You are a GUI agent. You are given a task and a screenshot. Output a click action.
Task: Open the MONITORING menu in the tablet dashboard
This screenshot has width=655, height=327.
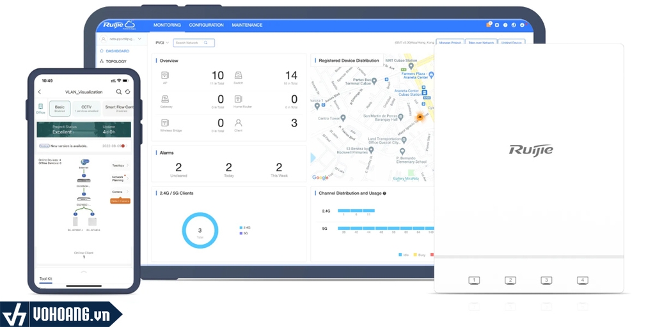tap(167, 25)
